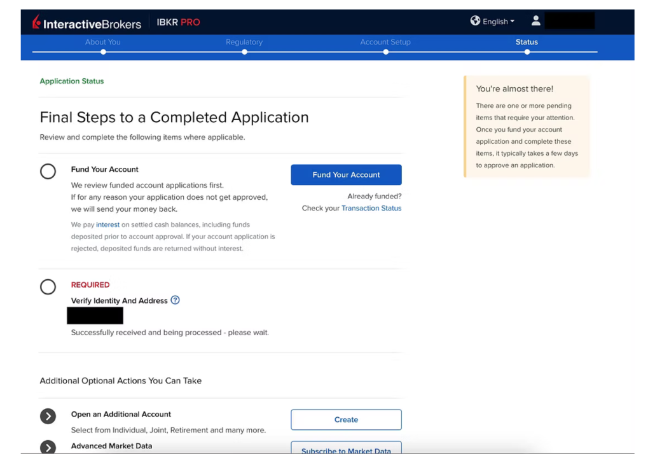Click arrow icon for Open an Additional Account

48,416
